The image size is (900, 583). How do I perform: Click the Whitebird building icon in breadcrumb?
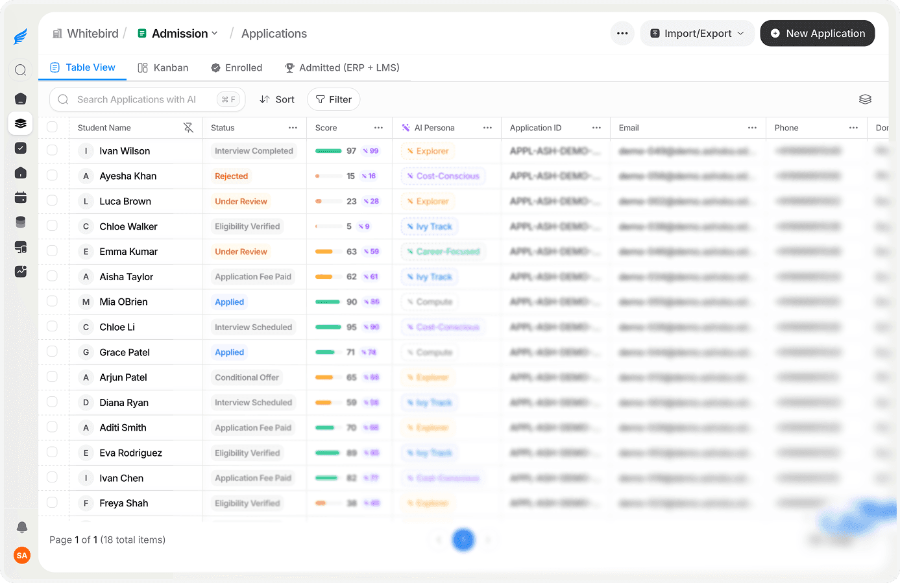58,33
